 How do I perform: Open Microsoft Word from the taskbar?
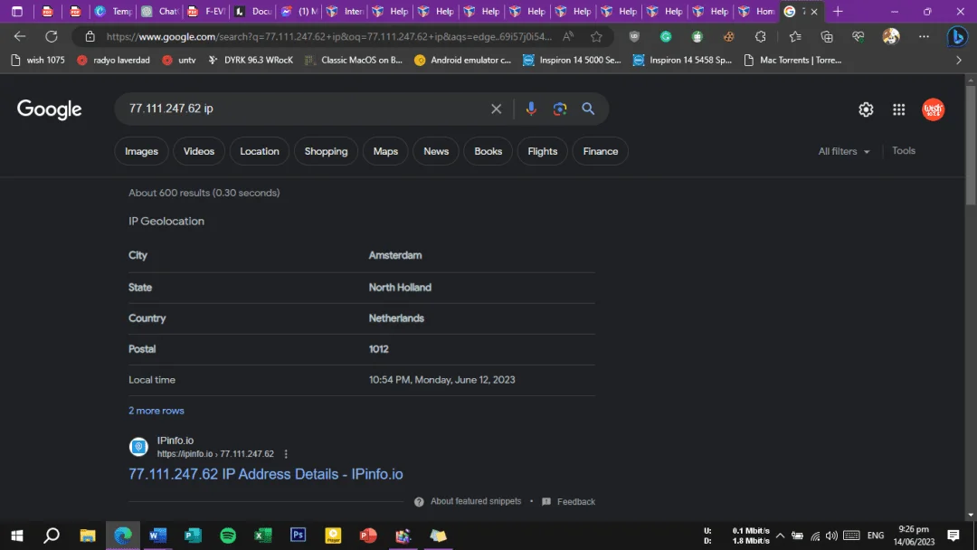157,535
